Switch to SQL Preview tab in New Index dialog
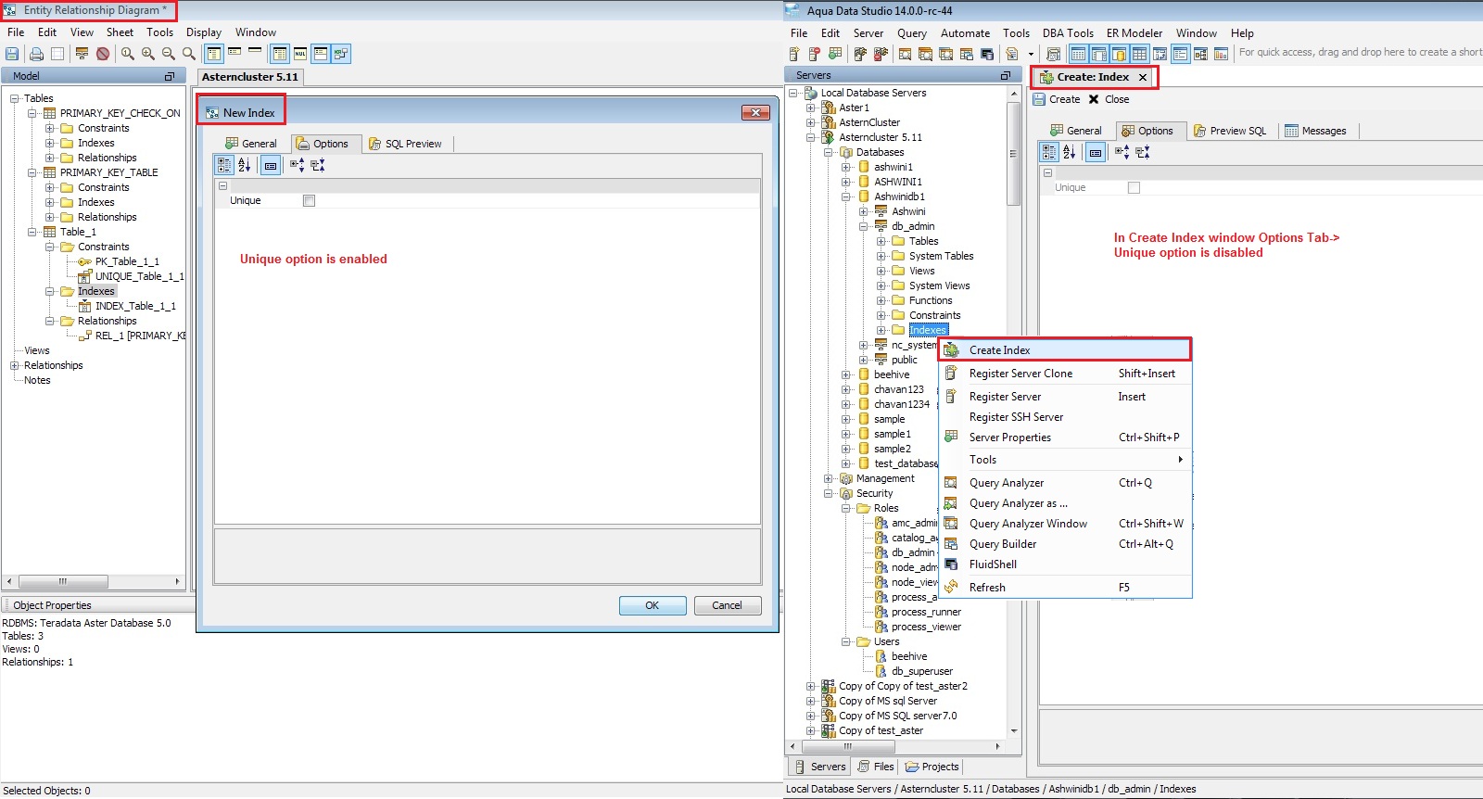 tap(405, 144)
